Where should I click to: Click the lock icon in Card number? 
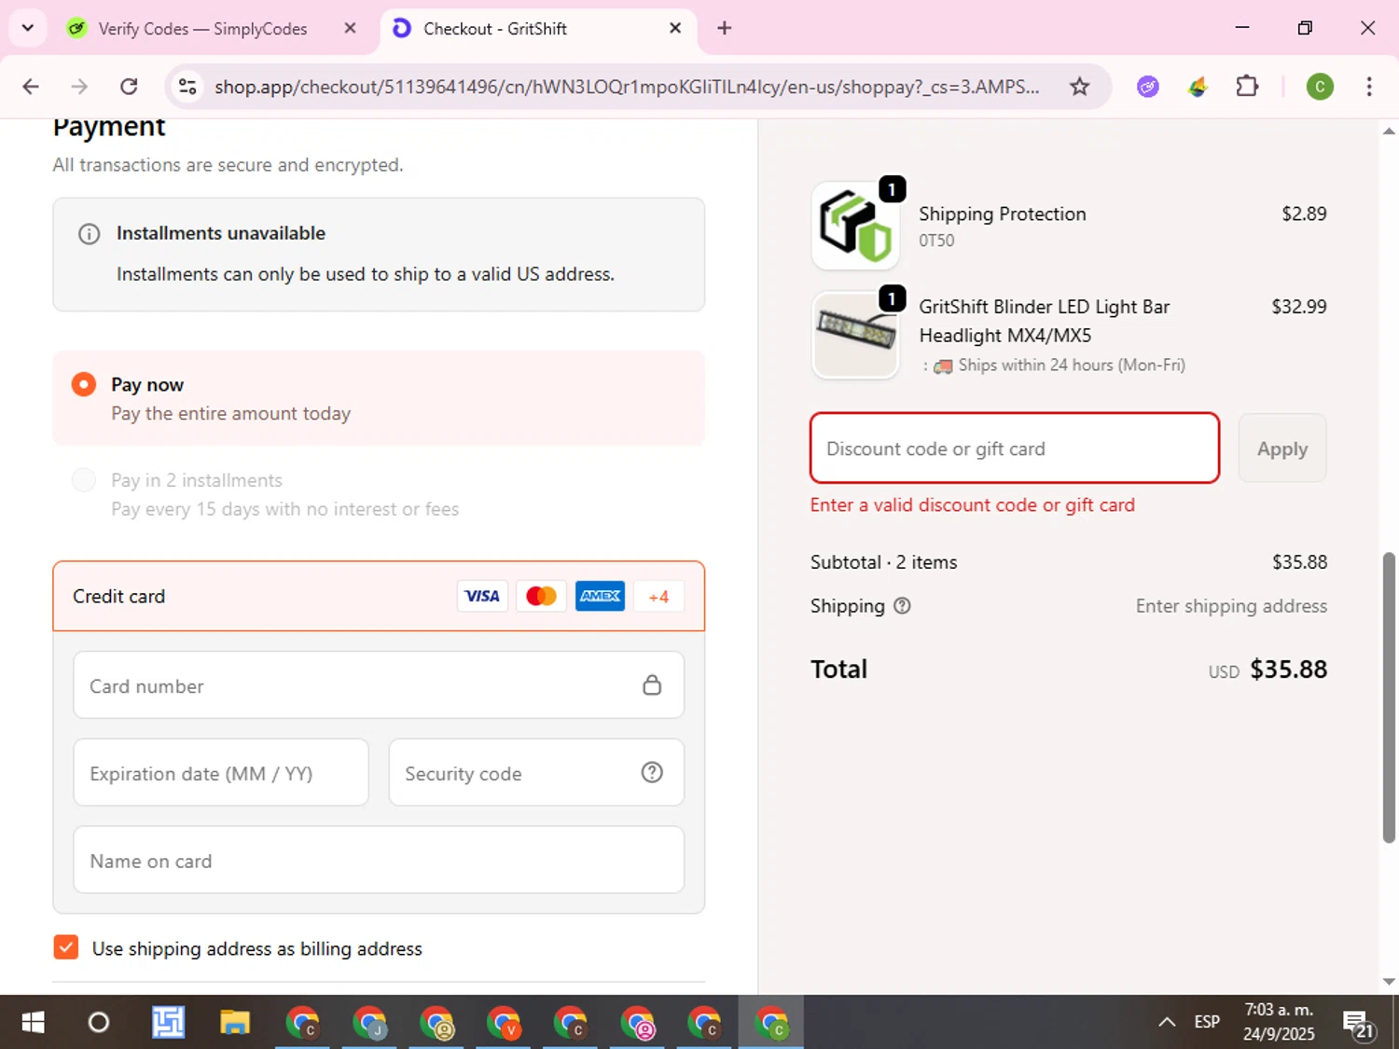point(652,685)
